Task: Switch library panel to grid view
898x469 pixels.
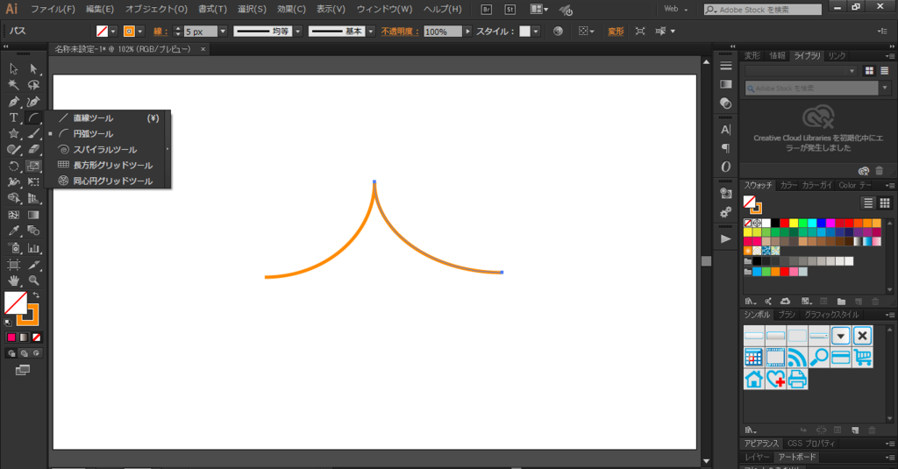Action: [869, 70]
